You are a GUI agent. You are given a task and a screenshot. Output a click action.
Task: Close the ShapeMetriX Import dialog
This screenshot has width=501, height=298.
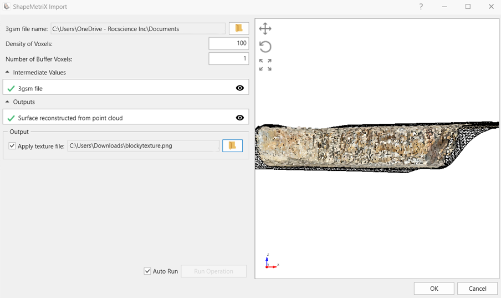point(491,7)
